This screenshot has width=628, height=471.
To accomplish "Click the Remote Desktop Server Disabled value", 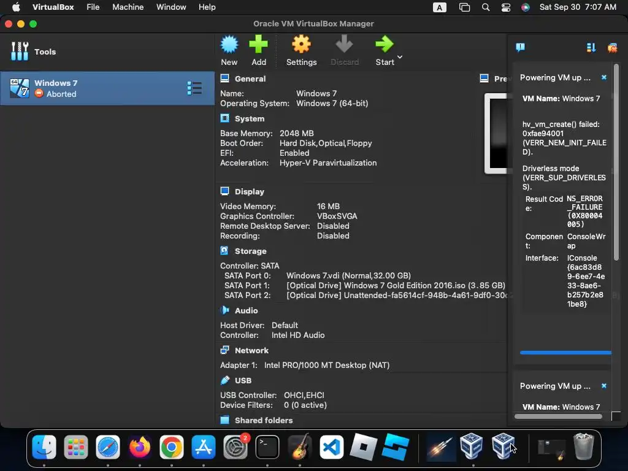I will coord(333,226).
